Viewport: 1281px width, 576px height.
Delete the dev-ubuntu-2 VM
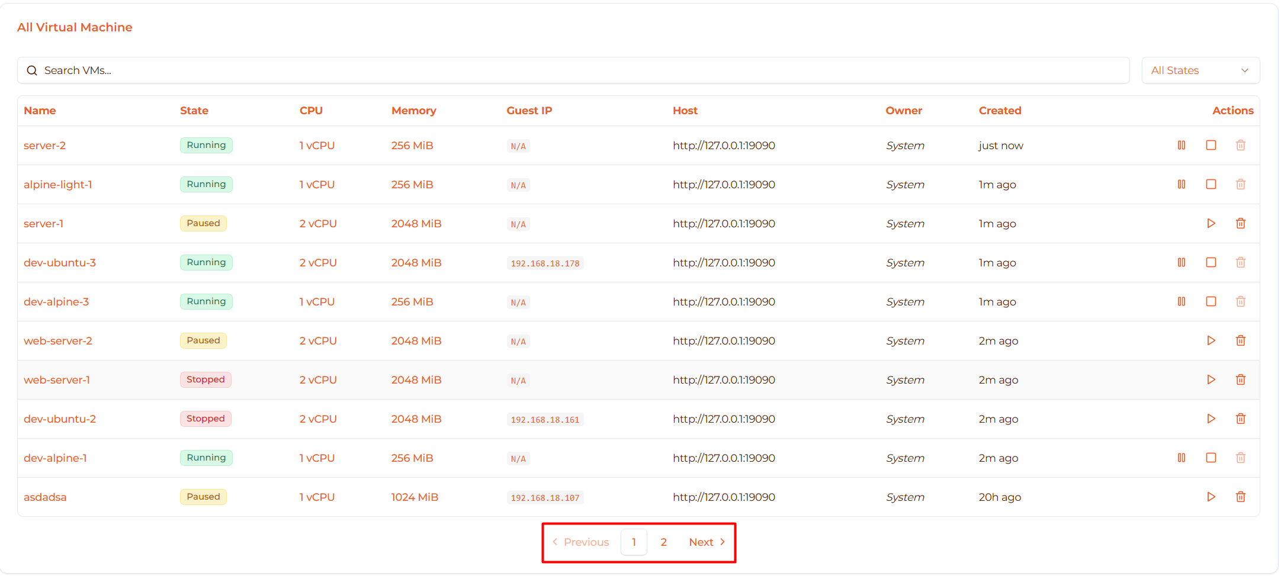(x=1241, y=419)
